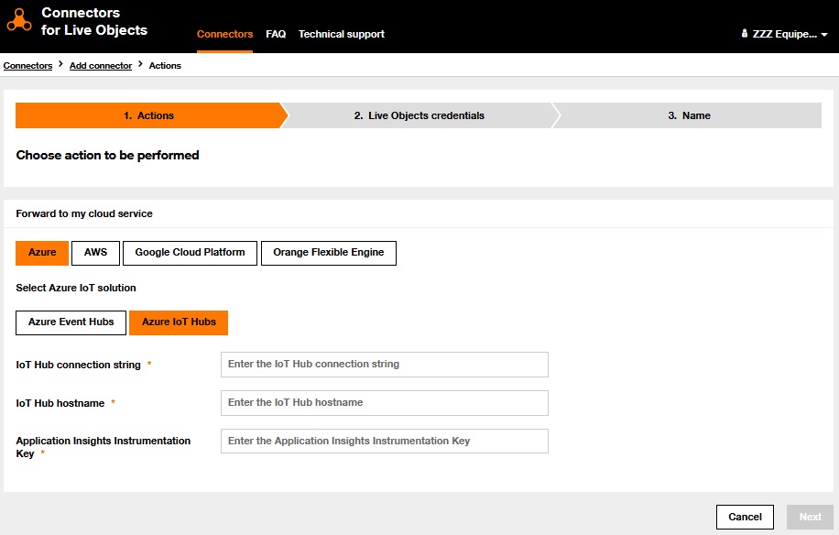839x535 pixels.
Task: Focus the IoT Hub hostname field
Action: [385, 403]
